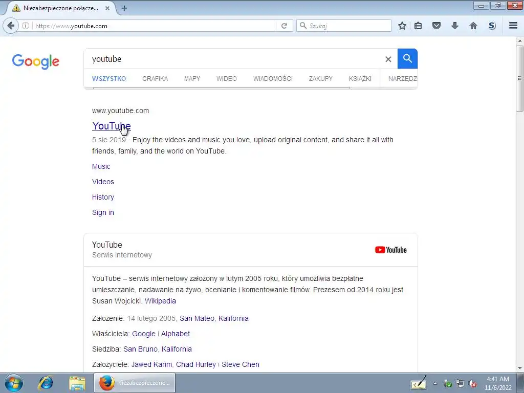Screen dimensions: 524x393
Task: Click the vertical scrollbar thumb
Action: tap(519, 78)
